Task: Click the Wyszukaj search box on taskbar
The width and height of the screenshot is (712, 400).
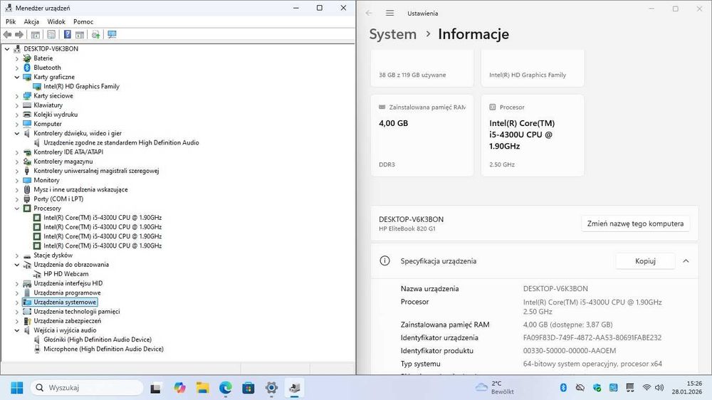Action: 87,387
